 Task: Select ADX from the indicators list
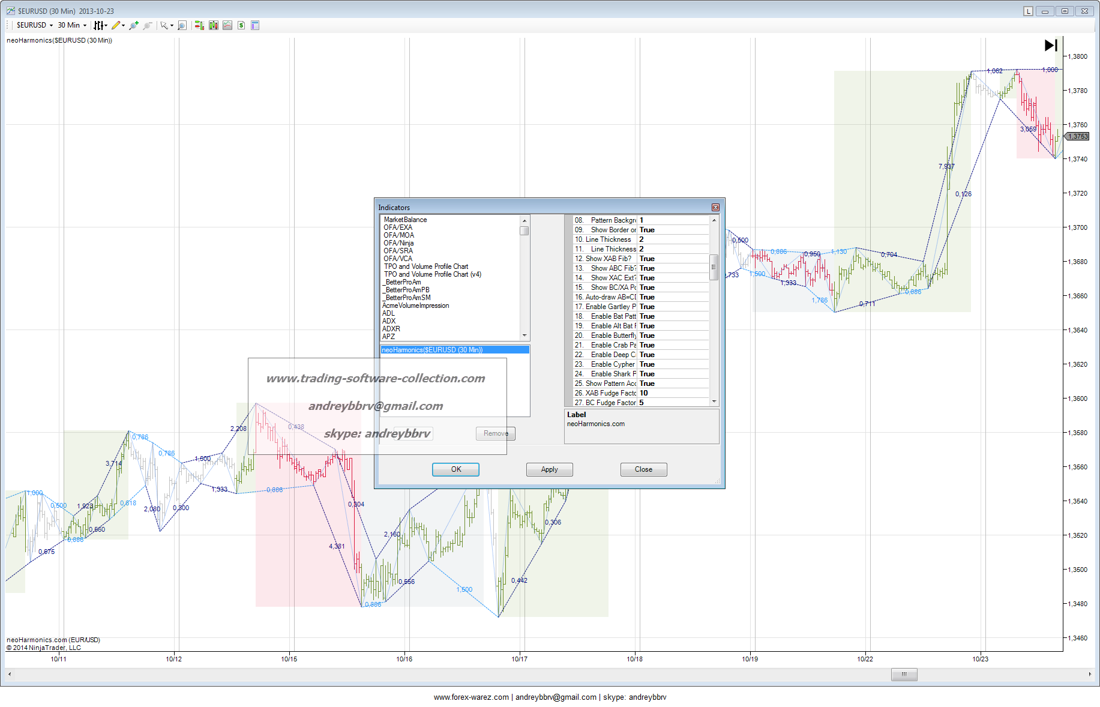(x=389, y=321)
